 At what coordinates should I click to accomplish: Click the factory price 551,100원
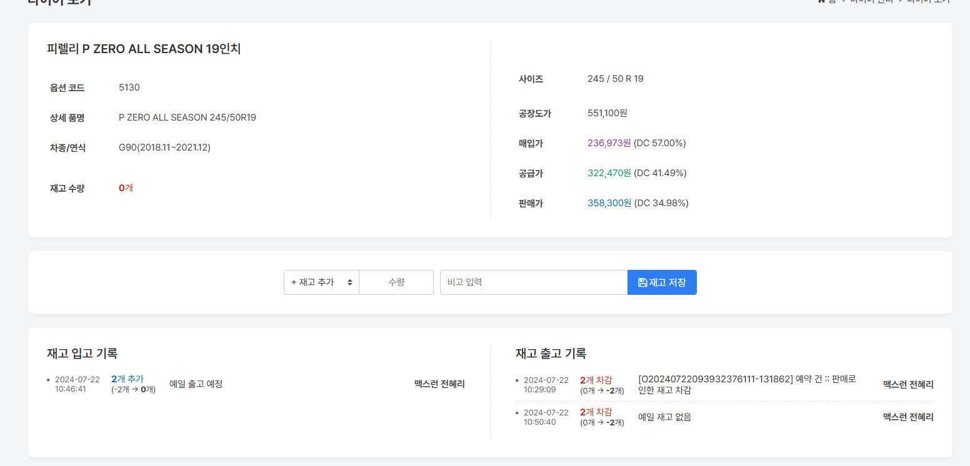(607, 113)
